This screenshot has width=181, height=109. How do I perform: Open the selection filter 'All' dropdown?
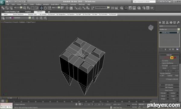[x=21, y=8]
